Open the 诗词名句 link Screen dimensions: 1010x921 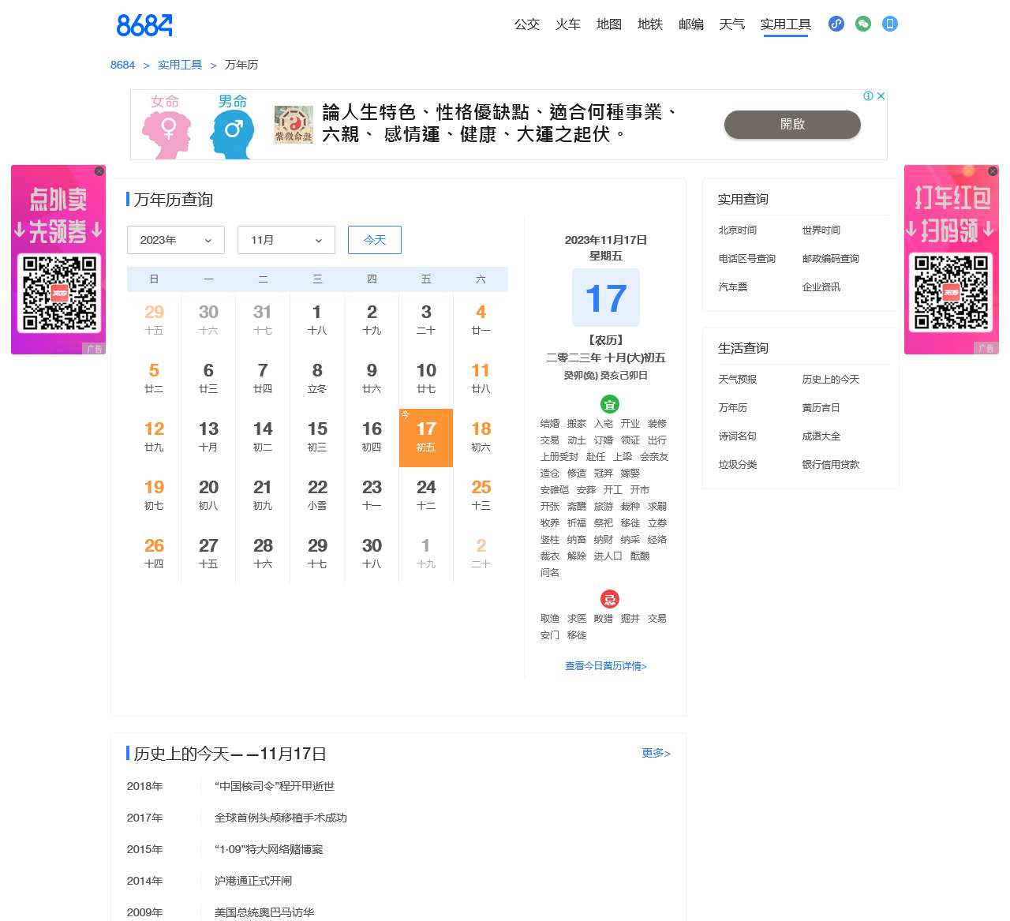pos(738,436)
